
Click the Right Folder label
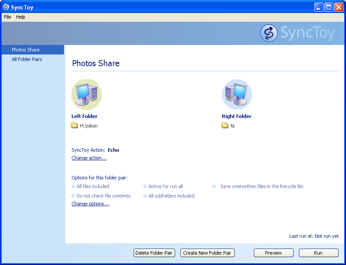[237, 116]
